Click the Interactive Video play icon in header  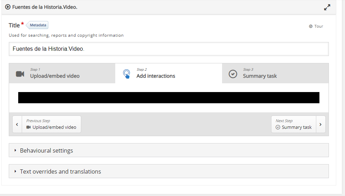tap(8, 7)
